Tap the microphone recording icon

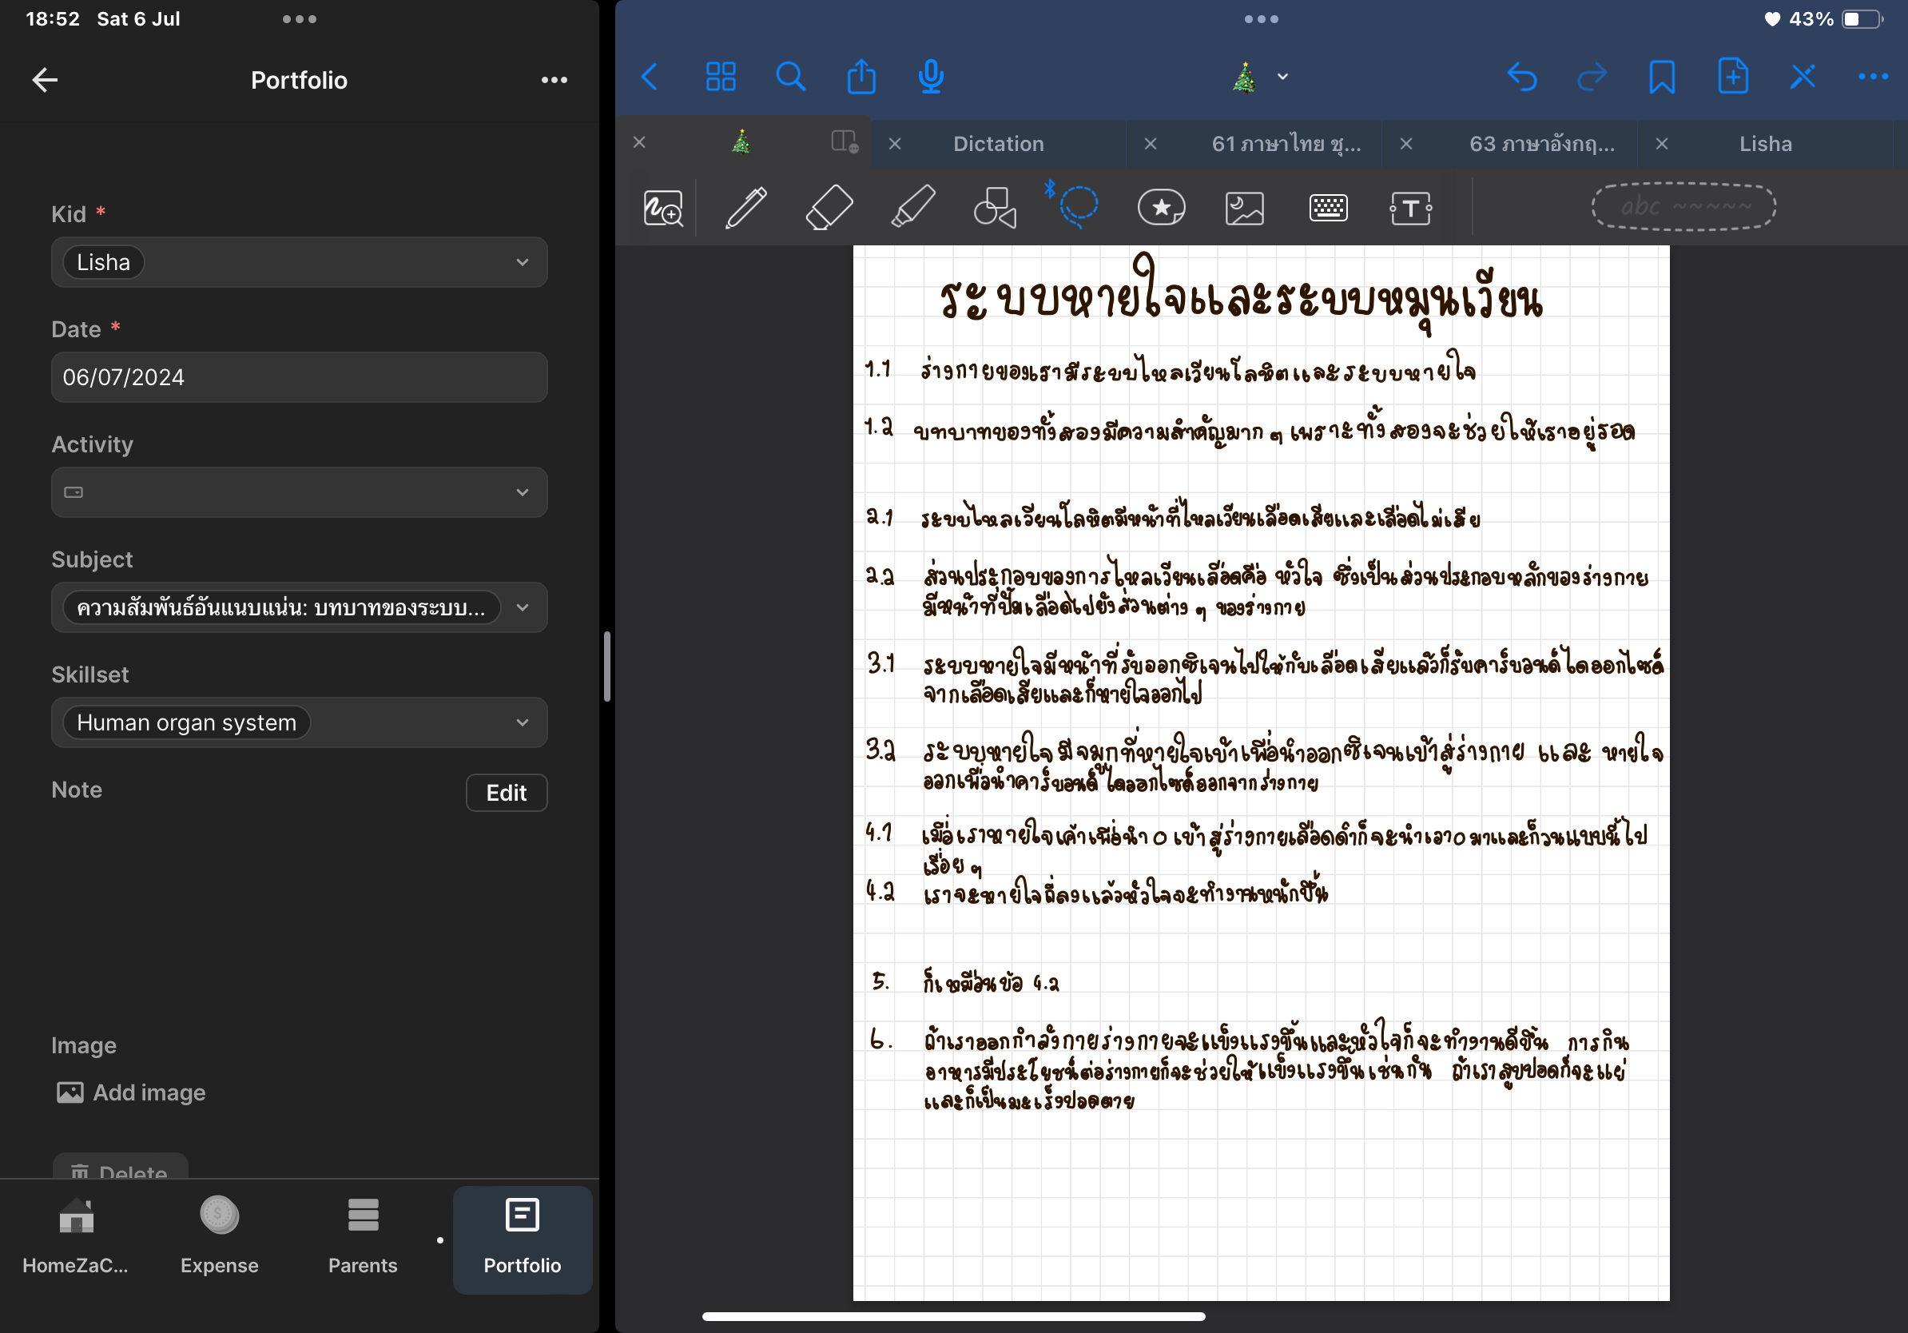(x=931, y=77)
